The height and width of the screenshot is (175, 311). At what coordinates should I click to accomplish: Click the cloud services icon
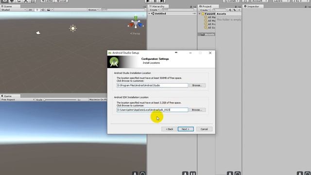pos(245,1)
